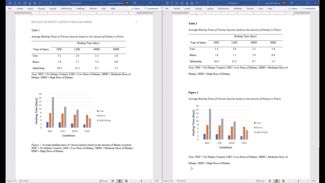Undo last action in left Word window
This screenshot has width=325, height=183.
coord(40,3)
